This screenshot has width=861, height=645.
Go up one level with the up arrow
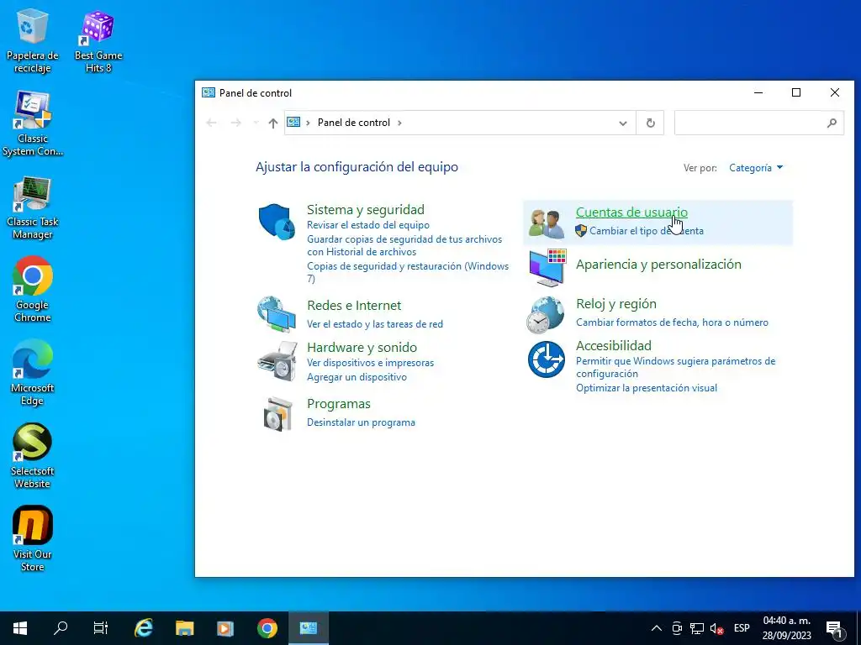[x=273, y=123]
